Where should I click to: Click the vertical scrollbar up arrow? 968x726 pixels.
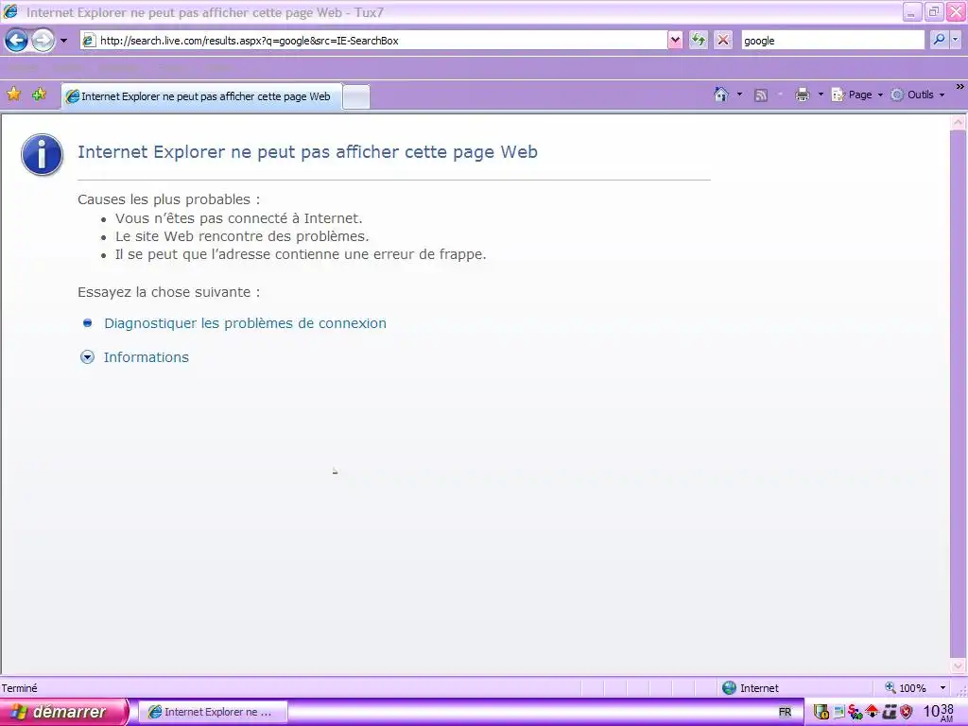pyautogui.click(x=959, y=122)
